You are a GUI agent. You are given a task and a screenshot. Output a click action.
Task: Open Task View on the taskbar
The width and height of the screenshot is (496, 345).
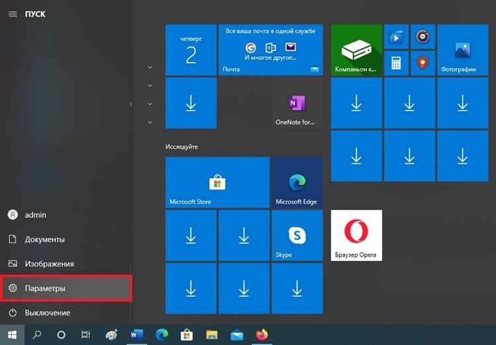(85, 334)
